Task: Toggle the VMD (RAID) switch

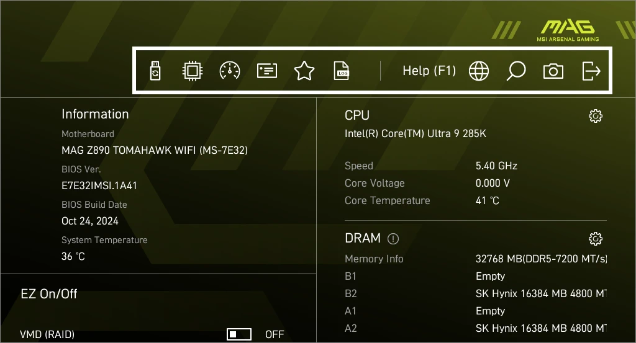Action: click(239, 334)
